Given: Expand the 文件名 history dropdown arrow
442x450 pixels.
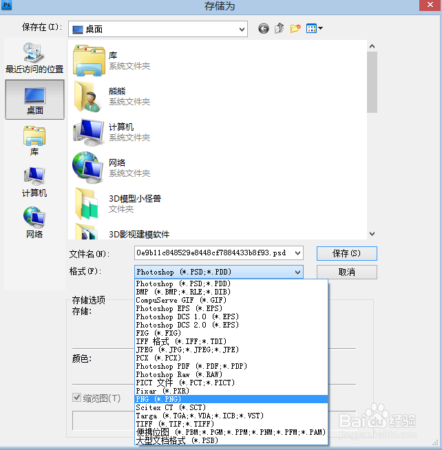Looking at the screenshot, I should 298,253.
